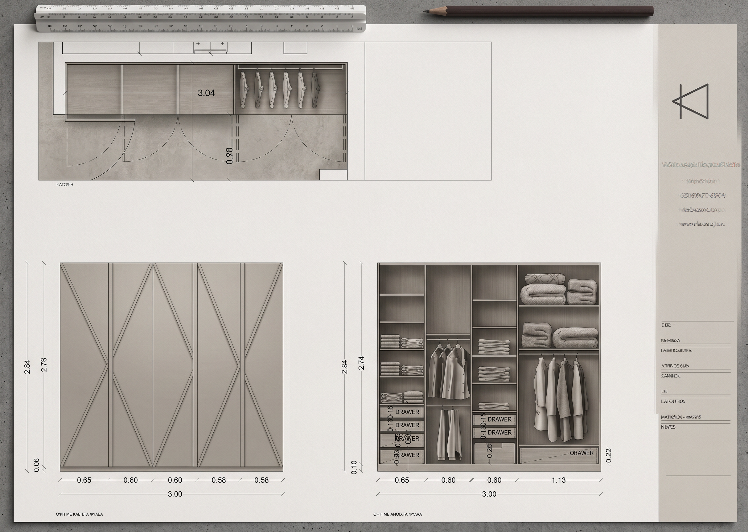
Task: Click the ΟΨΗ ΜΕ ΚΛΕΙΣΤΑ ΦΥΛΛΑ caption
Action: click(79, 514)
